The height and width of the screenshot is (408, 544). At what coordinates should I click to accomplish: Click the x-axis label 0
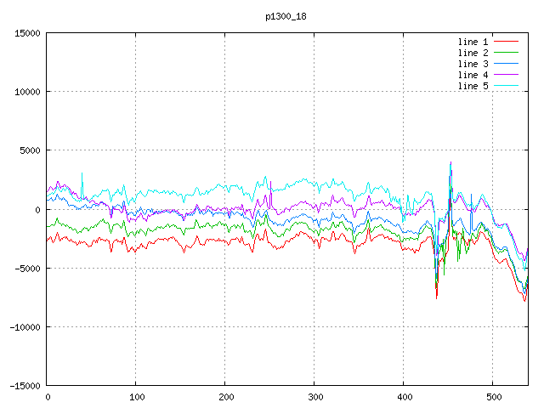pyautogui.click(x=48, y=397)
